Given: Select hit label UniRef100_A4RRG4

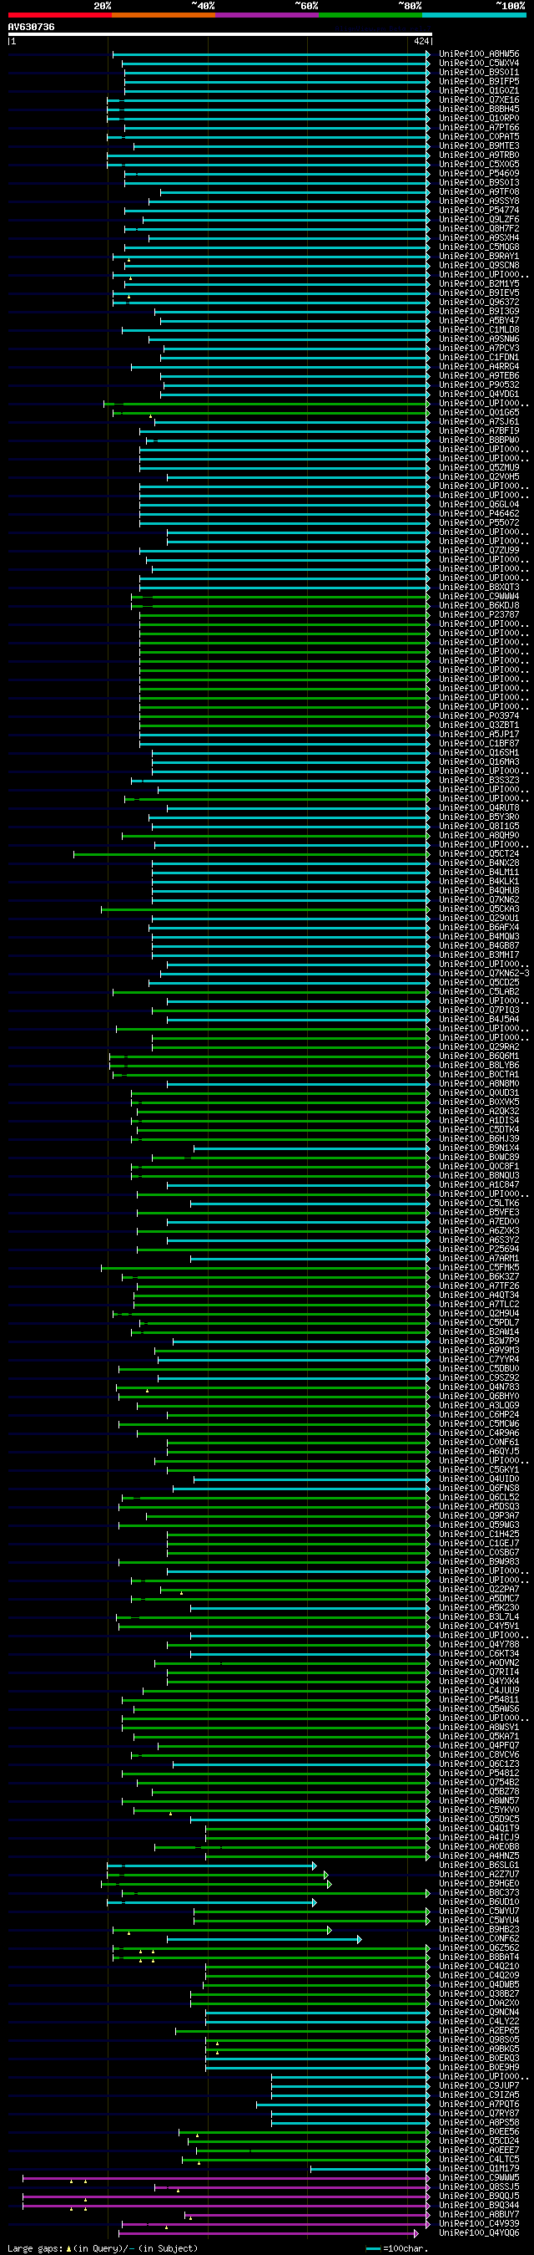Looking at the screenshot, I should click(479, 367).
